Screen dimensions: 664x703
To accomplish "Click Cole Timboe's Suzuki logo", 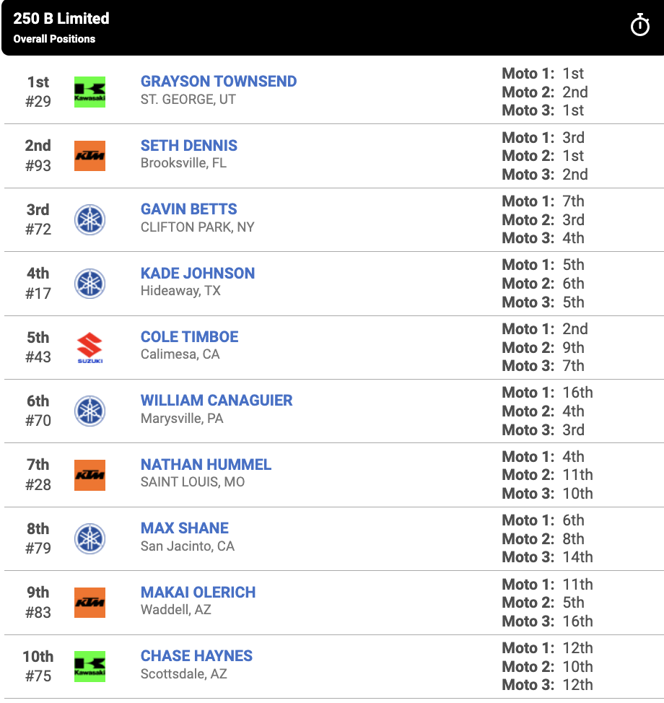I will pyautogui.click(x=90, y=347).
